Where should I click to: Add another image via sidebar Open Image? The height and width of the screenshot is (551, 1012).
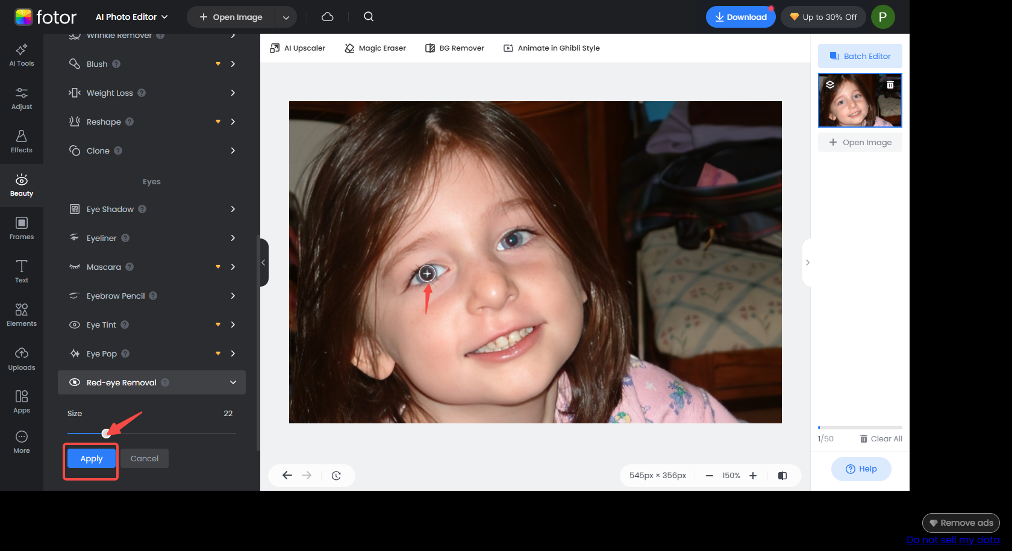click(x=860, y=142)
